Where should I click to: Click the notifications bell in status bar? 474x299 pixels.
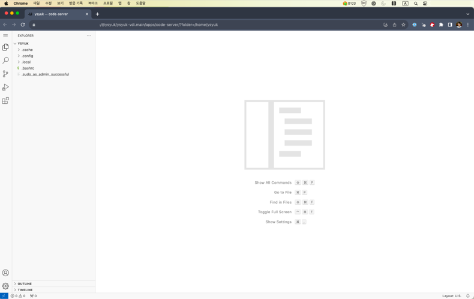tap(468, 296)
